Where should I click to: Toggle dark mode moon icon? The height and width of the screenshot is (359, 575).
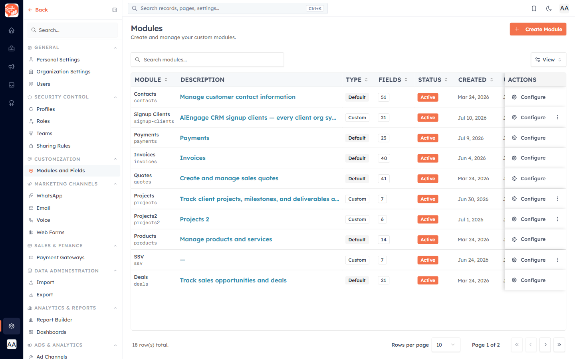(x=549, y=8)
